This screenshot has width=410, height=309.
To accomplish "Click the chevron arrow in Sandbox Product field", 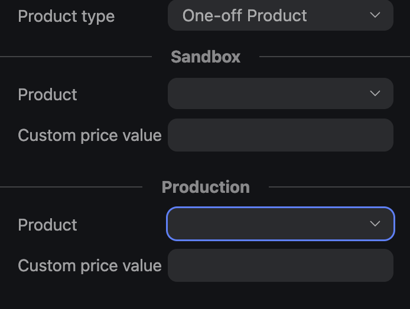I will (375, 93).
